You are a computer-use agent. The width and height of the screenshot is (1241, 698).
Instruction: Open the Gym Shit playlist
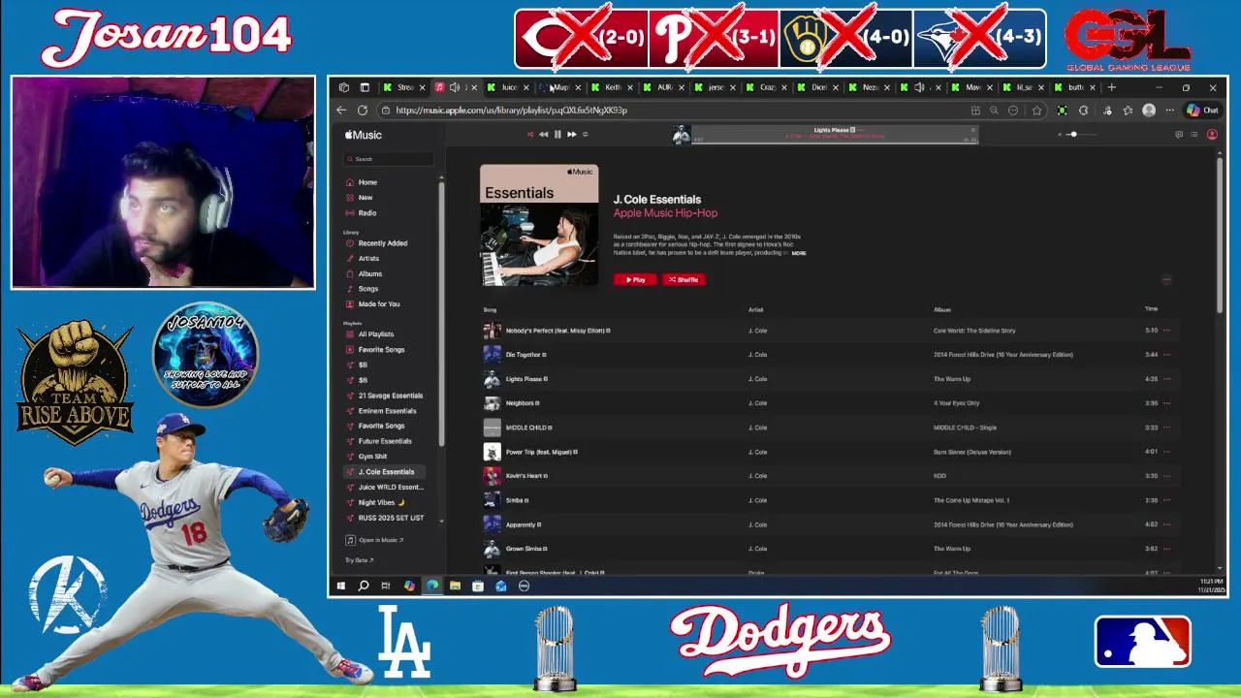pyautogui.click(x=372, y=457)
